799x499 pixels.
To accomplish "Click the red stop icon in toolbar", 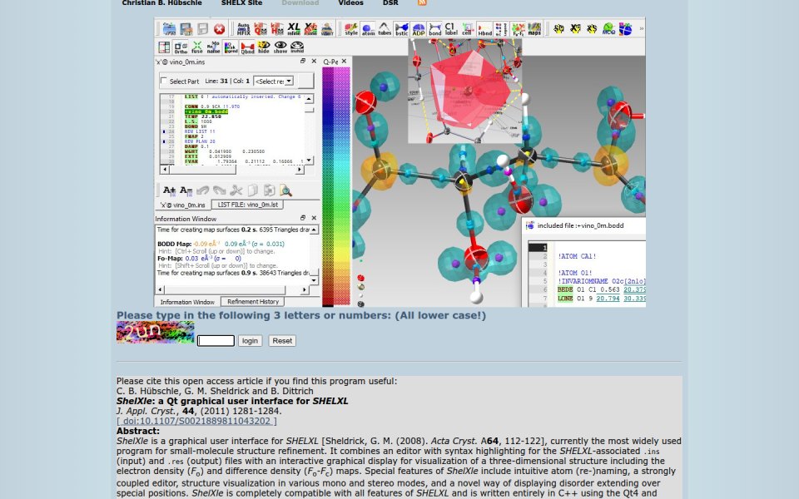I will 220,29.
